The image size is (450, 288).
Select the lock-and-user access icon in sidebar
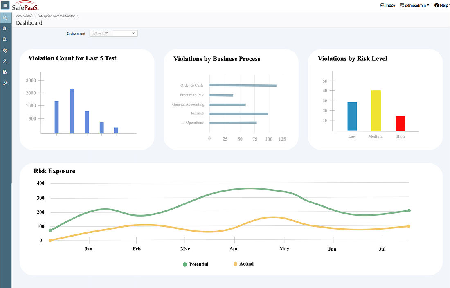pyautogui.click(x=5, y=18)
